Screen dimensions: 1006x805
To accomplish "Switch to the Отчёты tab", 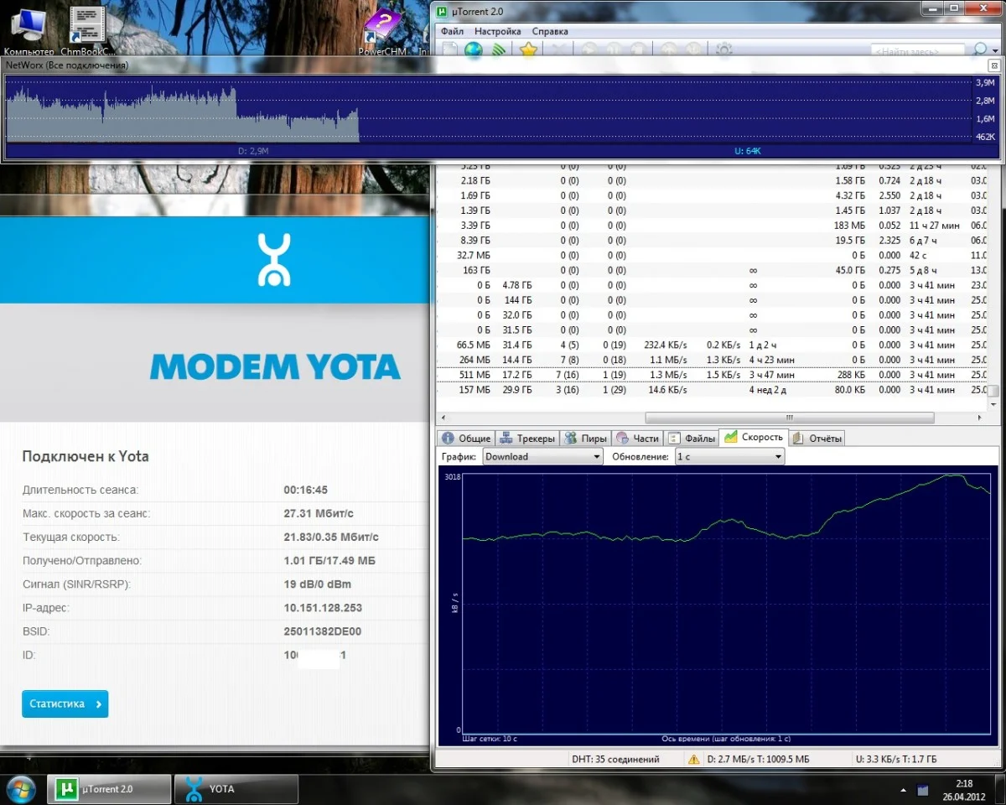I will click(817, 438).
